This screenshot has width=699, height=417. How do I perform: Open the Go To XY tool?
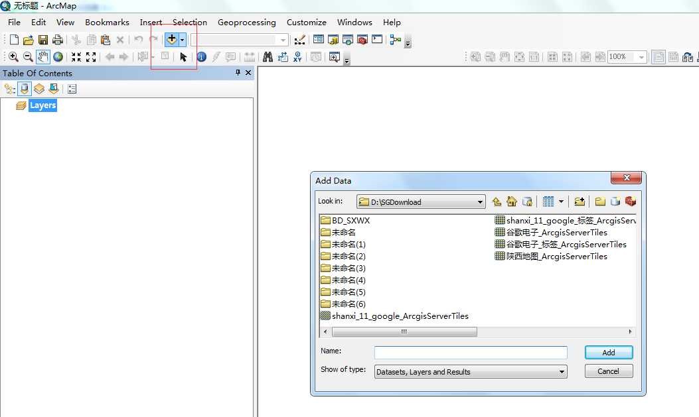pos(297,57)
